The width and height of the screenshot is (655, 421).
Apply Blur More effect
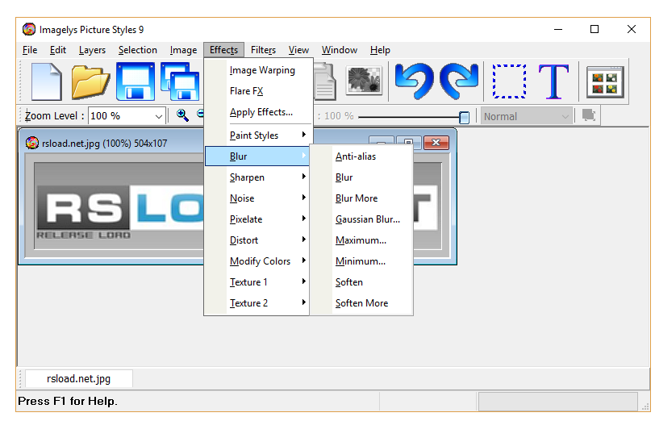click(361, 198)
